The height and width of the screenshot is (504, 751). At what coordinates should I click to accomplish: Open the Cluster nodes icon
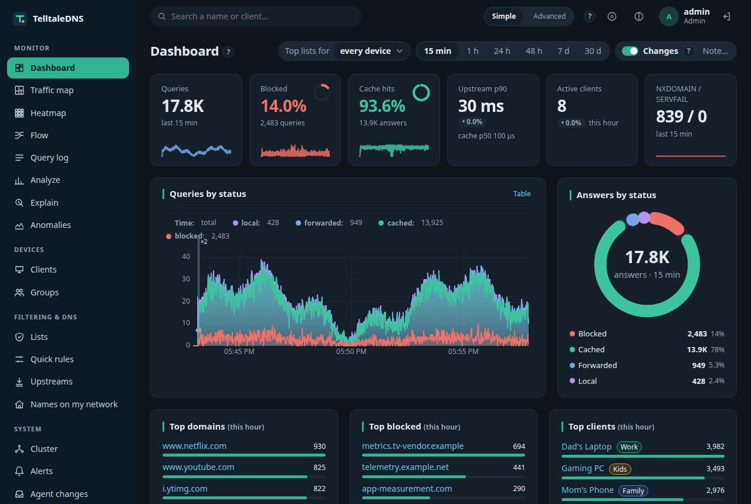tap(19, 449)
